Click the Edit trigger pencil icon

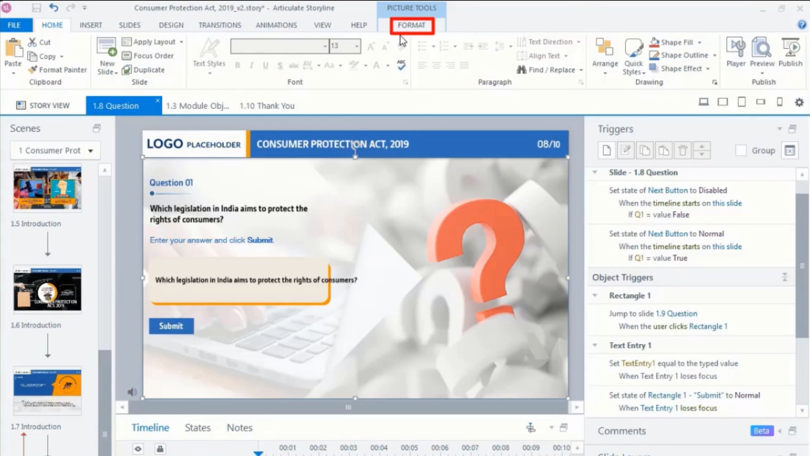[x=625, y=151]
